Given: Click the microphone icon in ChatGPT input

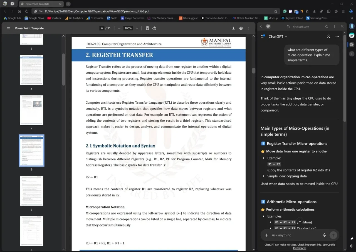Looking at the screenshot, I should (324, 235).
